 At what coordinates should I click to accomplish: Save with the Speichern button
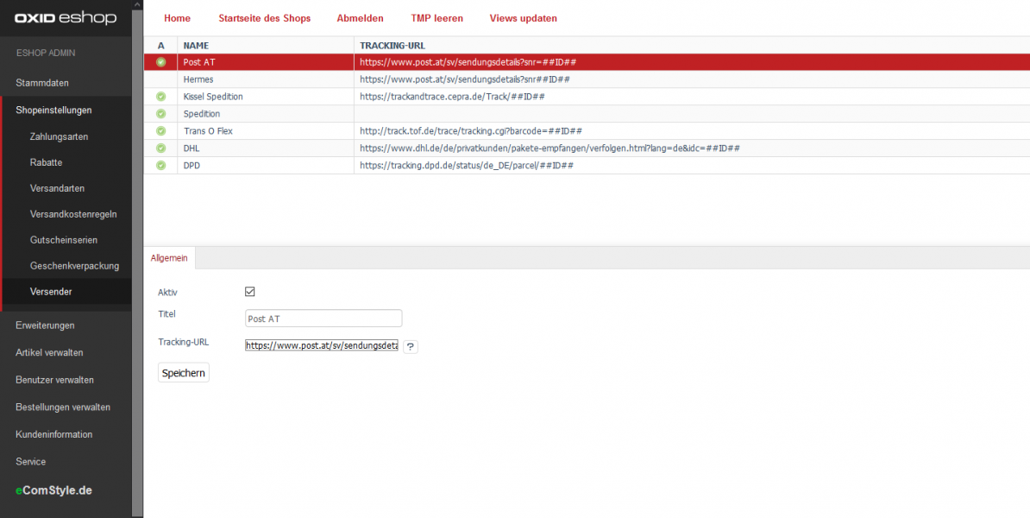tap(184, 373)
